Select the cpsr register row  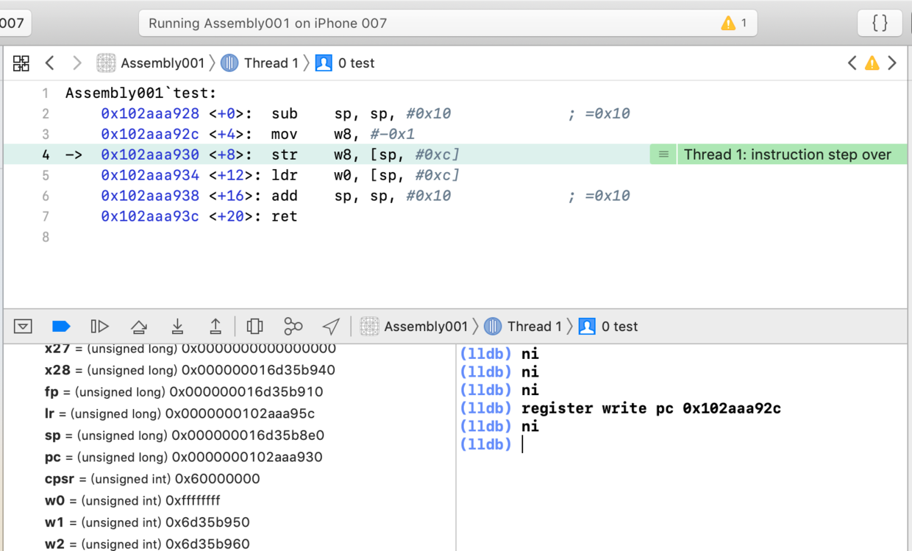point(152,479)
